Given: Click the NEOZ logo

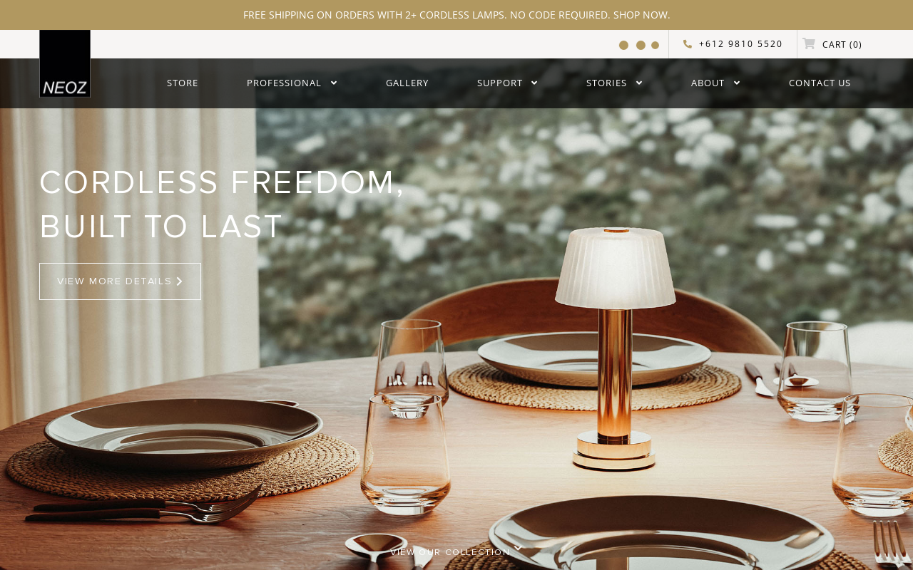Looking at the screenshot, I should click(x=65, y=63).
